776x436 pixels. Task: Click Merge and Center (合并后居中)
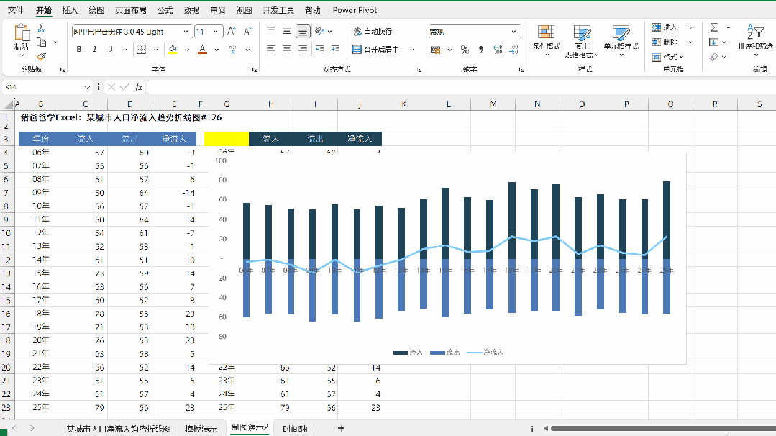pos(377,50)
